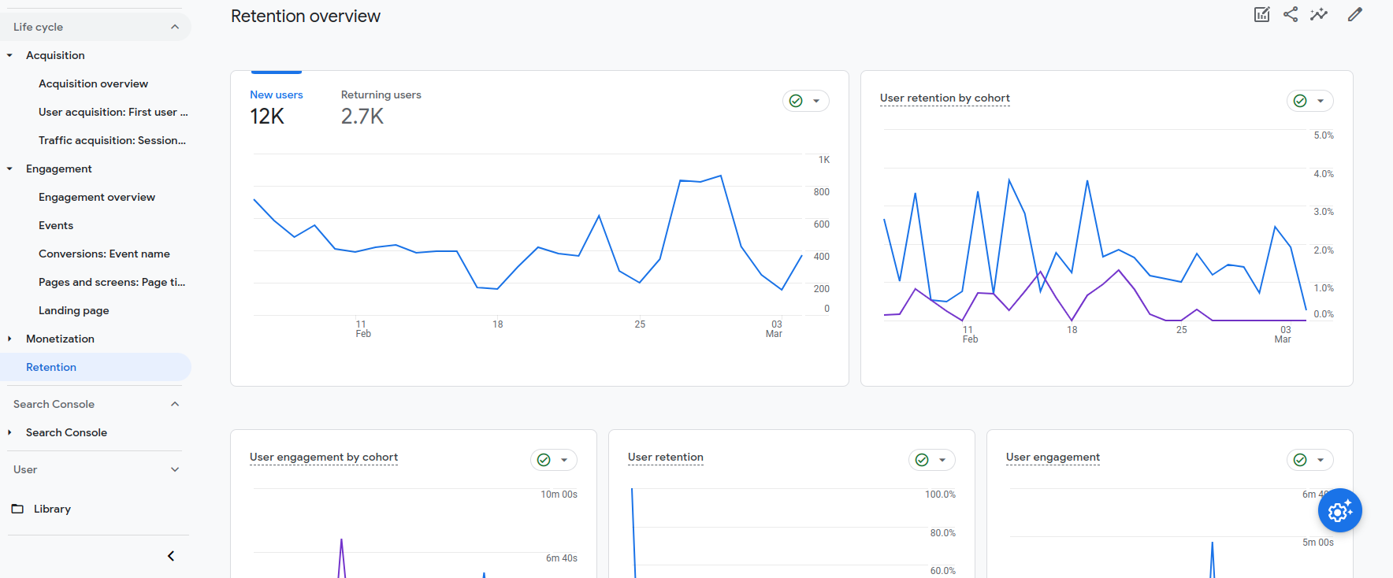Image resolution: width=1393 pixels, height=578 pixels.
Task: Share this Retention overview report
Action: pos(1291,14)
